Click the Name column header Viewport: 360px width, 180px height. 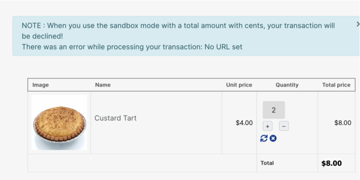coord(103,85)
